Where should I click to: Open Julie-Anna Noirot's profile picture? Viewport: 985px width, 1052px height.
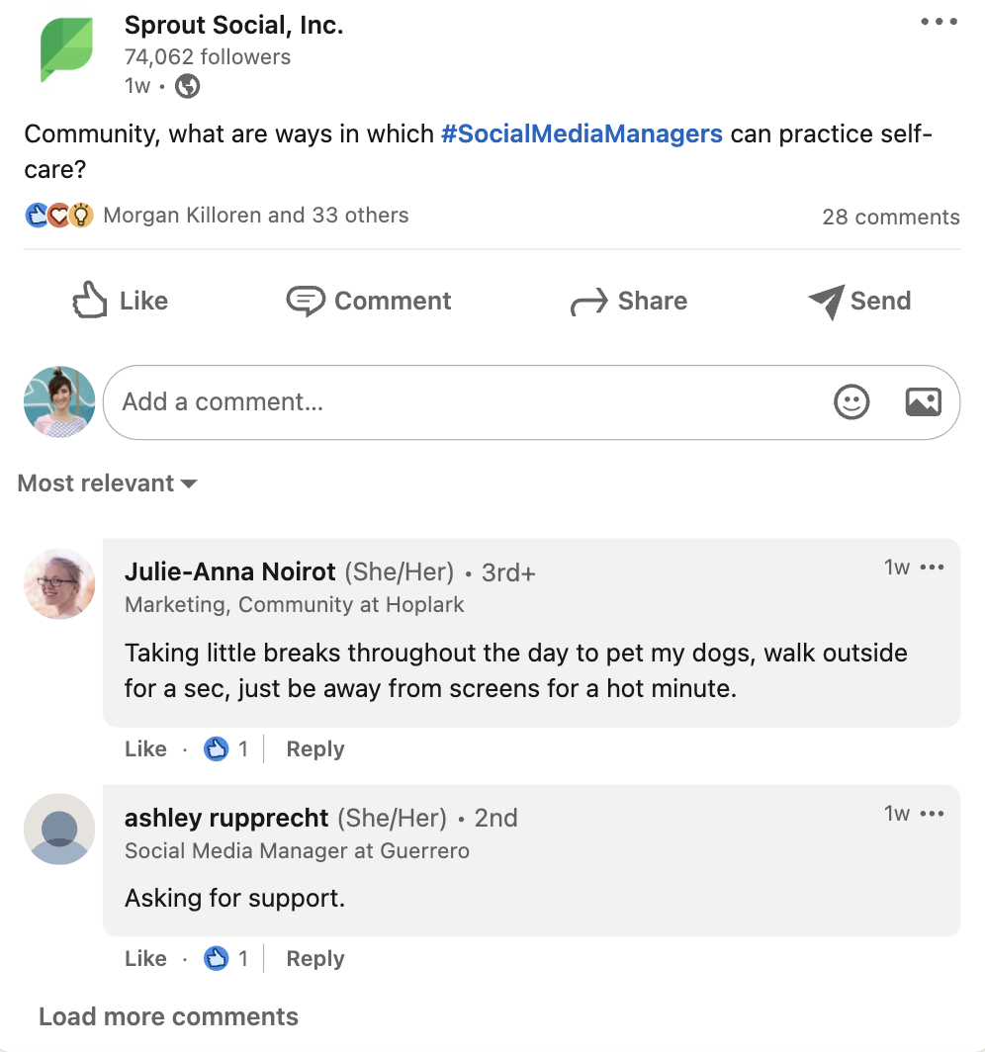coord(59,583)
